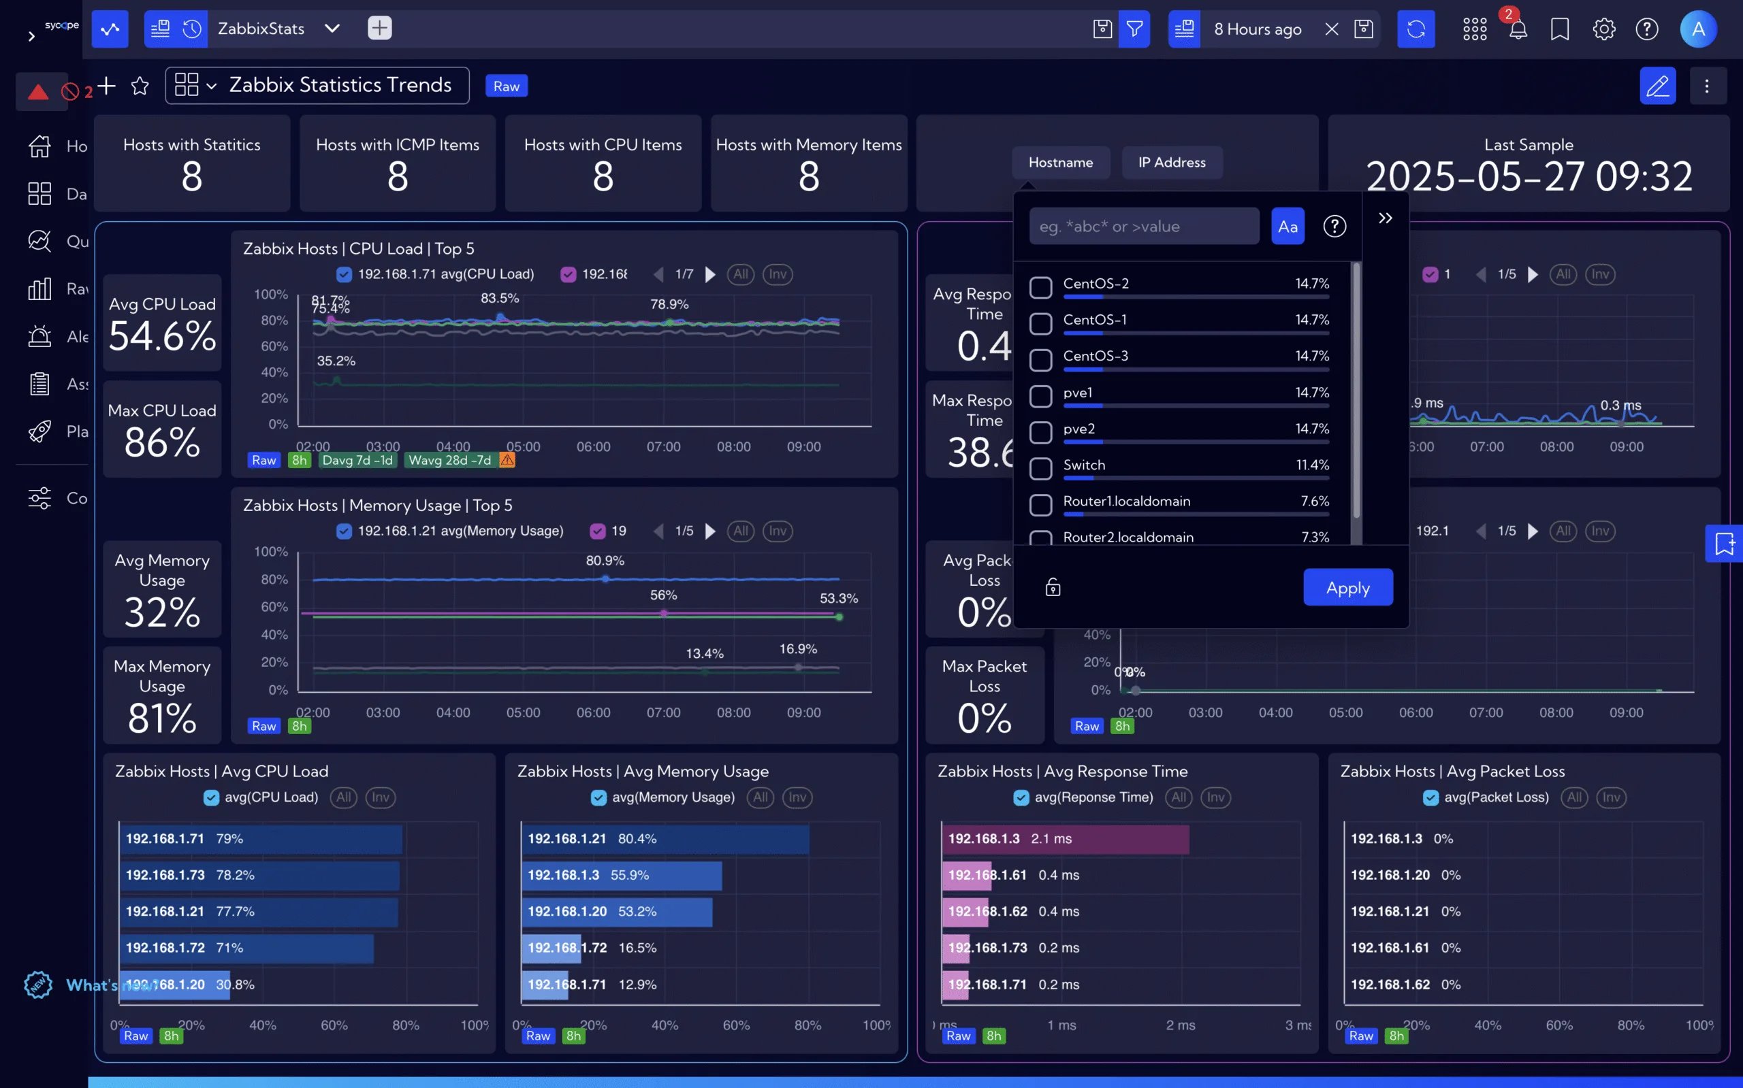The width and height of the screenshot is (1743, 1088).
Task: Click the red alert triangle icon
Action: [x=38, y=91]
